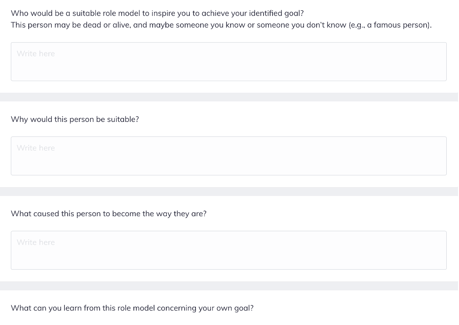The width and height of the screenshot is (459, 325).
Task: Click the 'What caused this person' answer field
Action: [x=228, y=250]
